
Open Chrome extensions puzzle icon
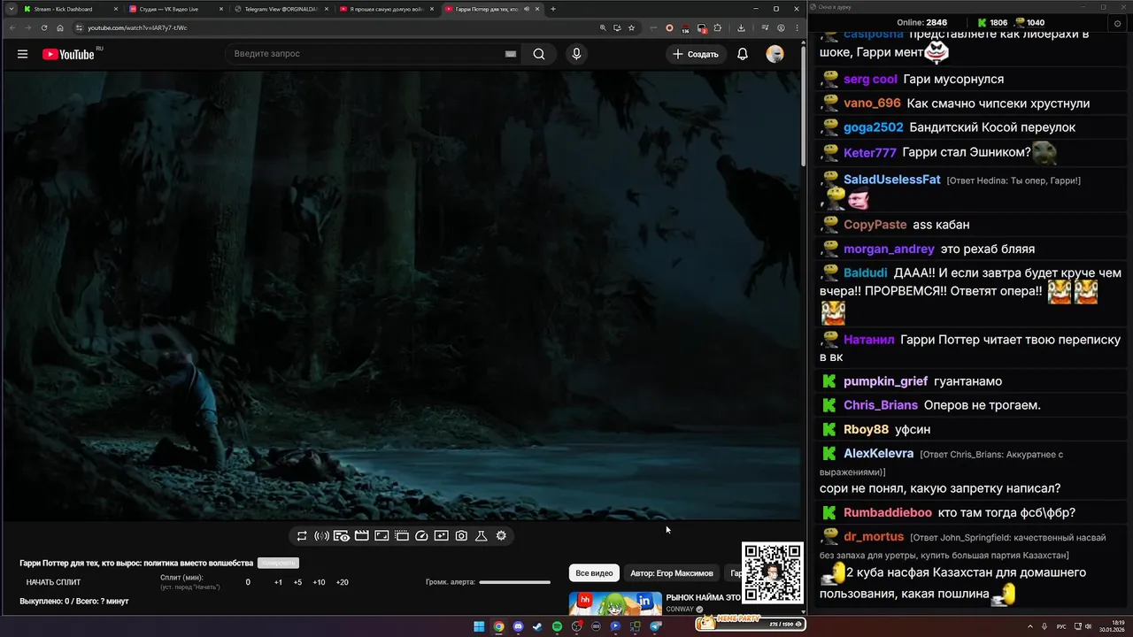717,27
